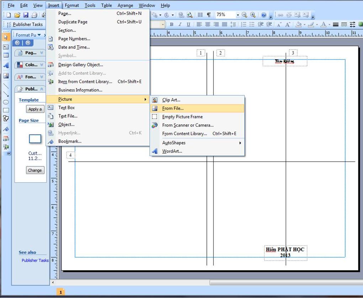Click the Line Color brush swatch
Image resolution: width=363 pixels, height=298 pixels.
311,24
